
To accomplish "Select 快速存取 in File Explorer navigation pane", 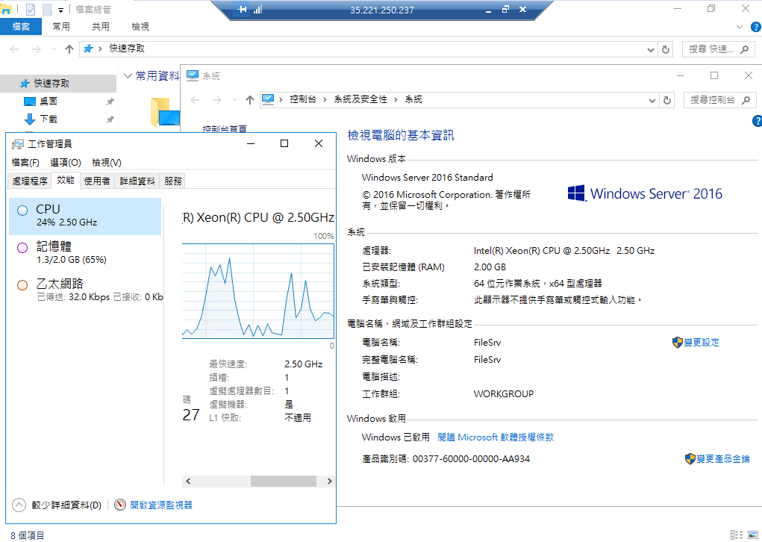I will [x=58, y=83].
